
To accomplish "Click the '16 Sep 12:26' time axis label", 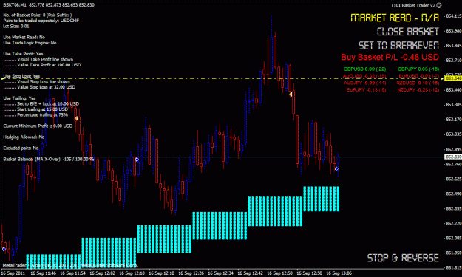I will (191, 273).
